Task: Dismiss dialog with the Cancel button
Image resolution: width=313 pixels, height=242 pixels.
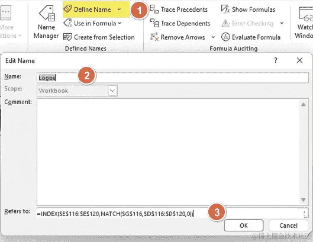Action: [288, 225]
